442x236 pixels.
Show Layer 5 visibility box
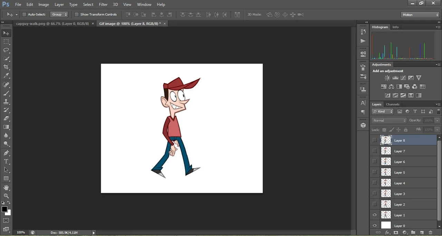375,173
